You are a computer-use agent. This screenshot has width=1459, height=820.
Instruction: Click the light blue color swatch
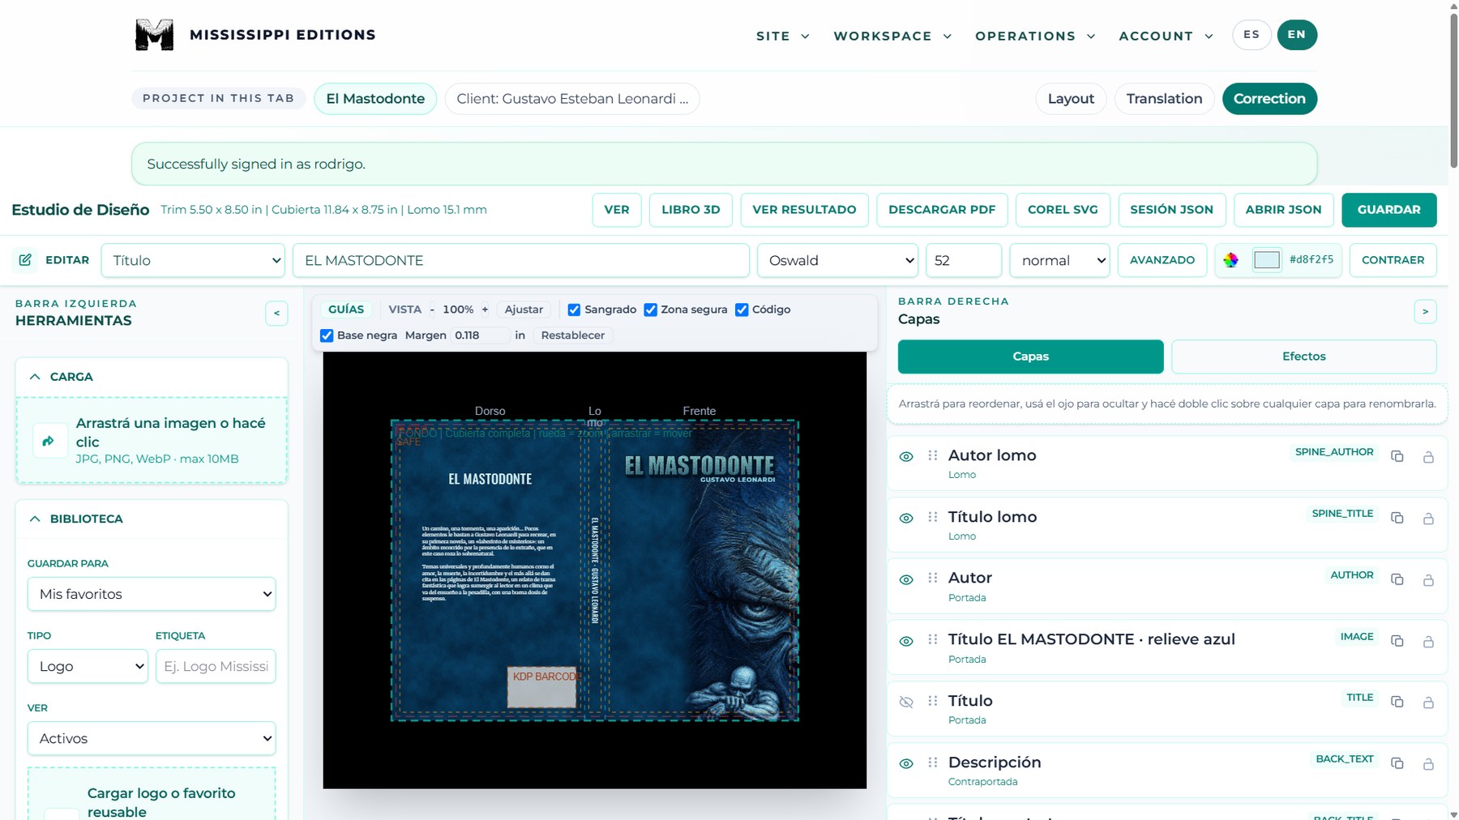coord(1266,260)
